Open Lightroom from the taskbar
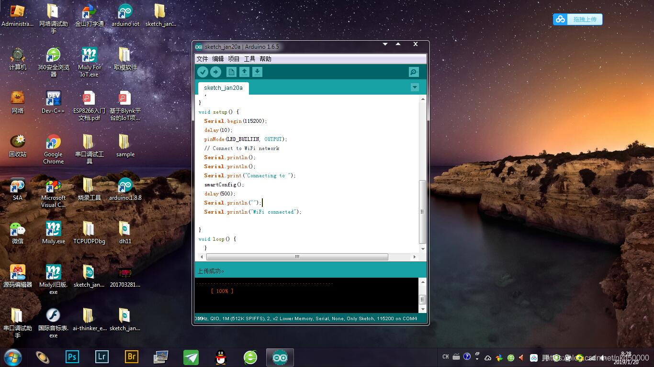Viewport: 654px width, 367px height. click(x=101, y=357)
